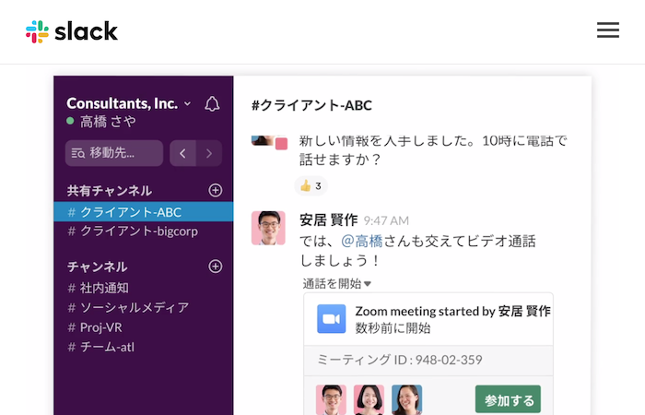The width and height of the screenshot is (645, 415).
Task: Click the second participant avatar on pink background
Action: pyautogui.click(x=369, y=399)
